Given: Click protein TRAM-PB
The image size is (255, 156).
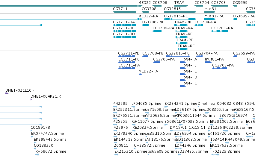Looking at the screenshot, I should click(188, 65).
